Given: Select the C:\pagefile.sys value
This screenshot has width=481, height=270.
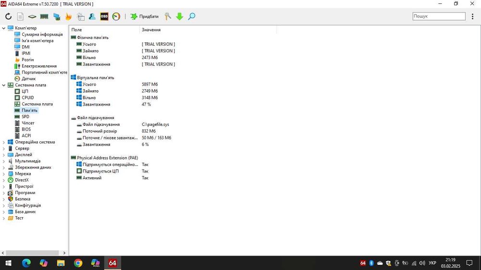Looking at the screenshot, I should point(155,124).
